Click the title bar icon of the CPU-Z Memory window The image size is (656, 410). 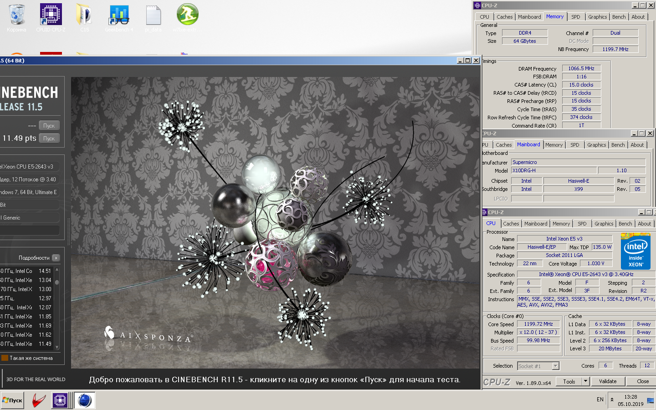click(x=477, y=5)
